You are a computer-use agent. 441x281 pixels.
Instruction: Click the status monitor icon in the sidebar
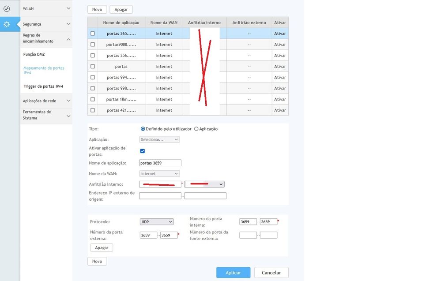(x=7, y=8)
